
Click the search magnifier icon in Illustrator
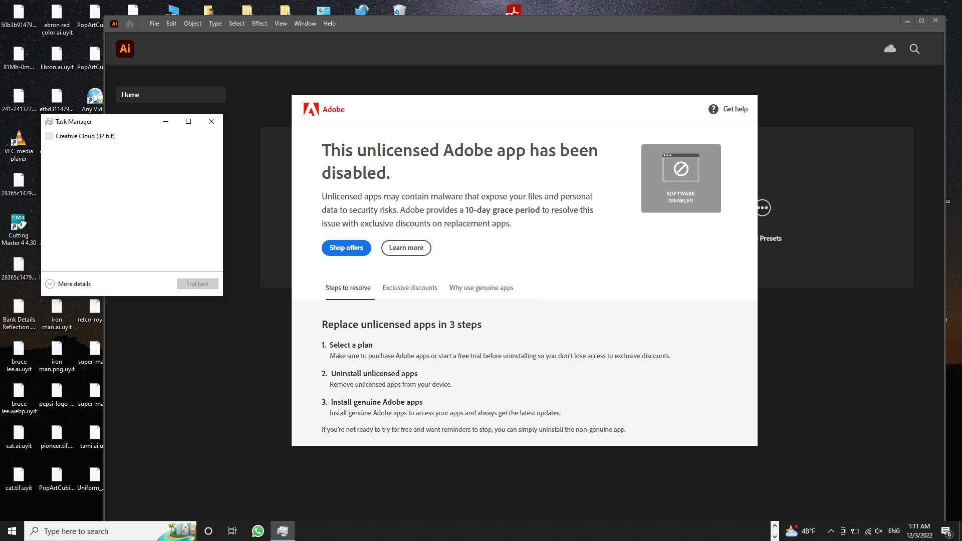click(914, 49)
